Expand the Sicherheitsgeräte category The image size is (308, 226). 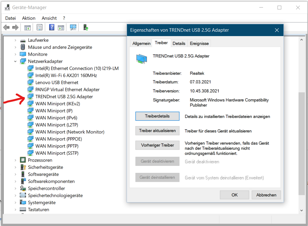pyautogui.click(x=15, y=167)
